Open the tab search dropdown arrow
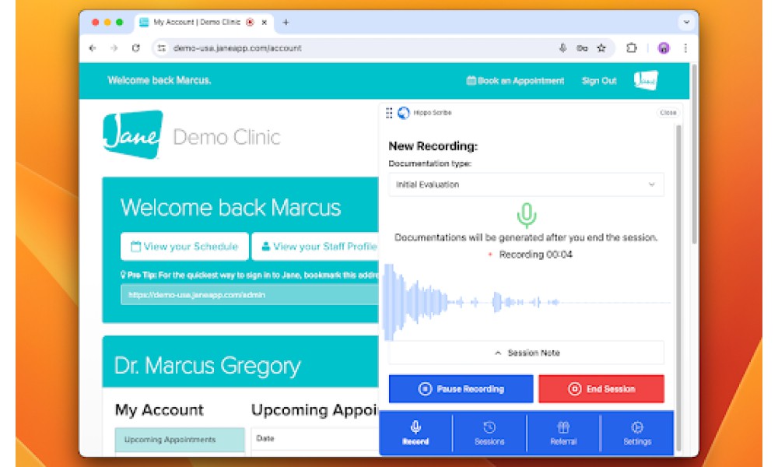The height and width of the screenshot is (467, 778). point(686,23)
